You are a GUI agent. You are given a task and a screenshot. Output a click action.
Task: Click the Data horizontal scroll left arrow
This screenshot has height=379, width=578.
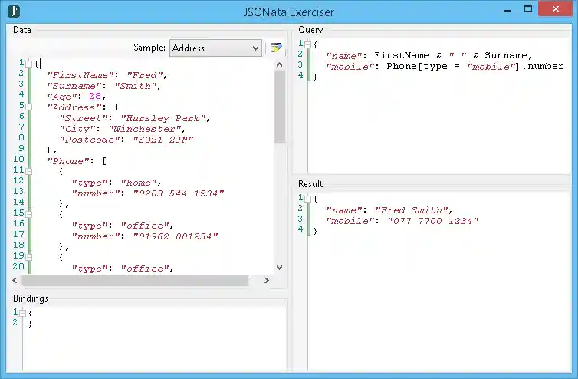[x=15, y=281]
